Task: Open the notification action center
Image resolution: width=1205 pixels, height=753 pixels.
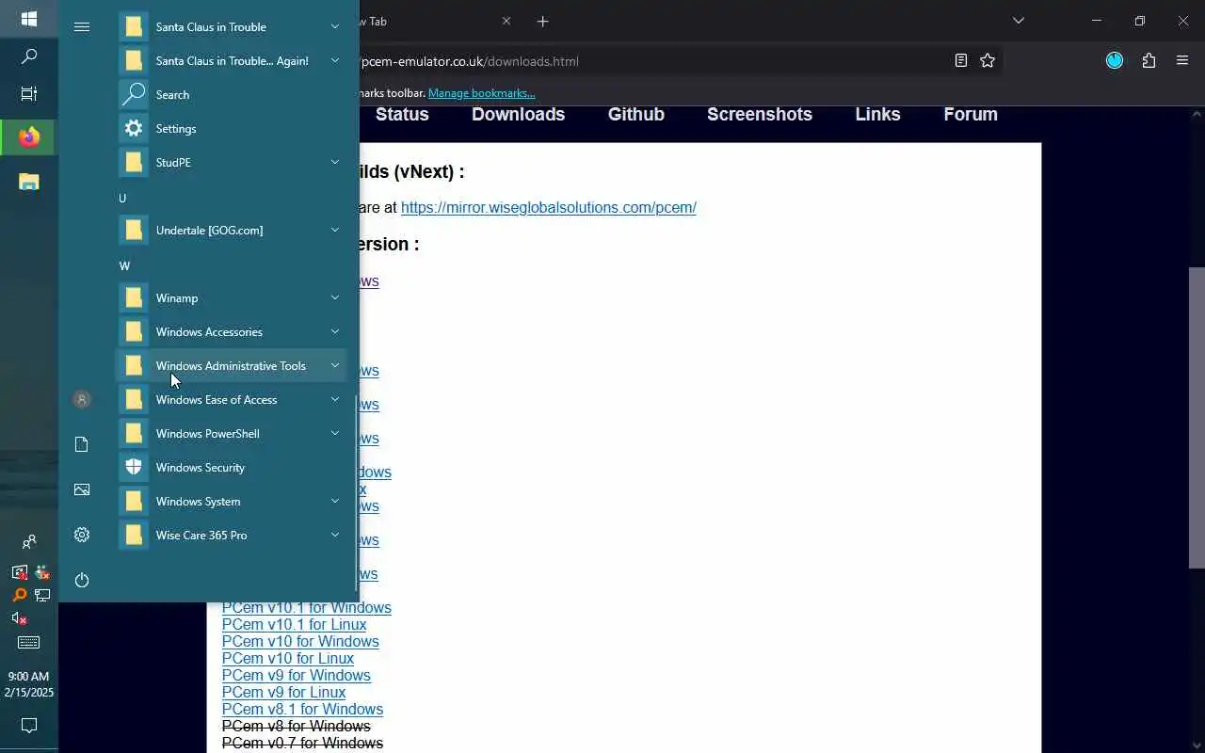Action: (29, 726)
